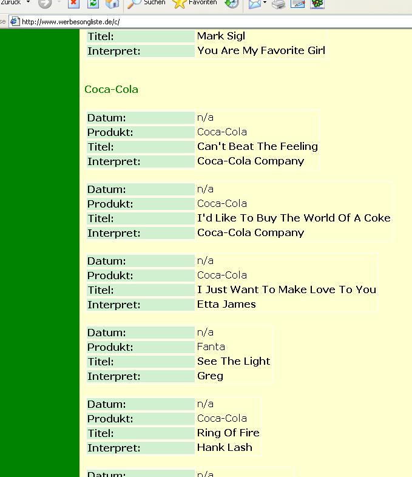Click the page icon beside the URL
Viewport: 412px width, 477px height.
click(x=15, y=22)
